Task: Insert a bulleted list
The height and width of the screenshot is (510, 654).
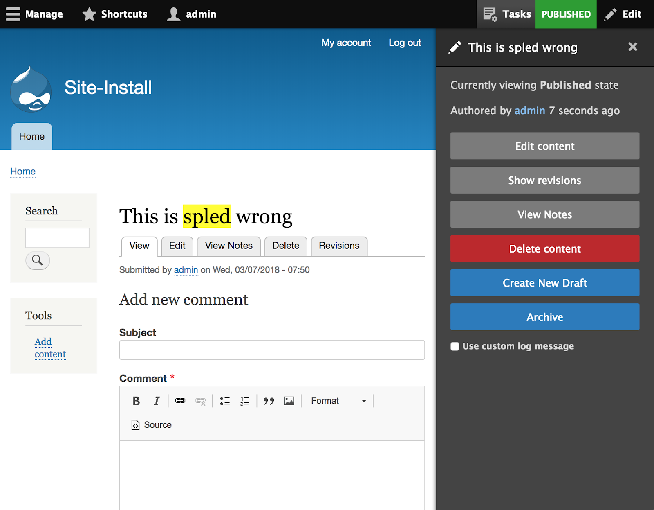Action: tap(225, 401)
